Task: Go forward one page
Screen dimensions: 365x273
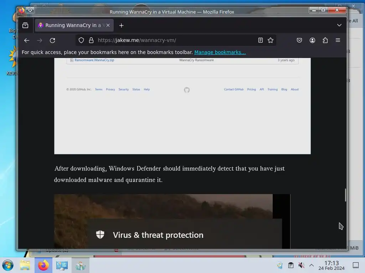Action: (40, 41)
